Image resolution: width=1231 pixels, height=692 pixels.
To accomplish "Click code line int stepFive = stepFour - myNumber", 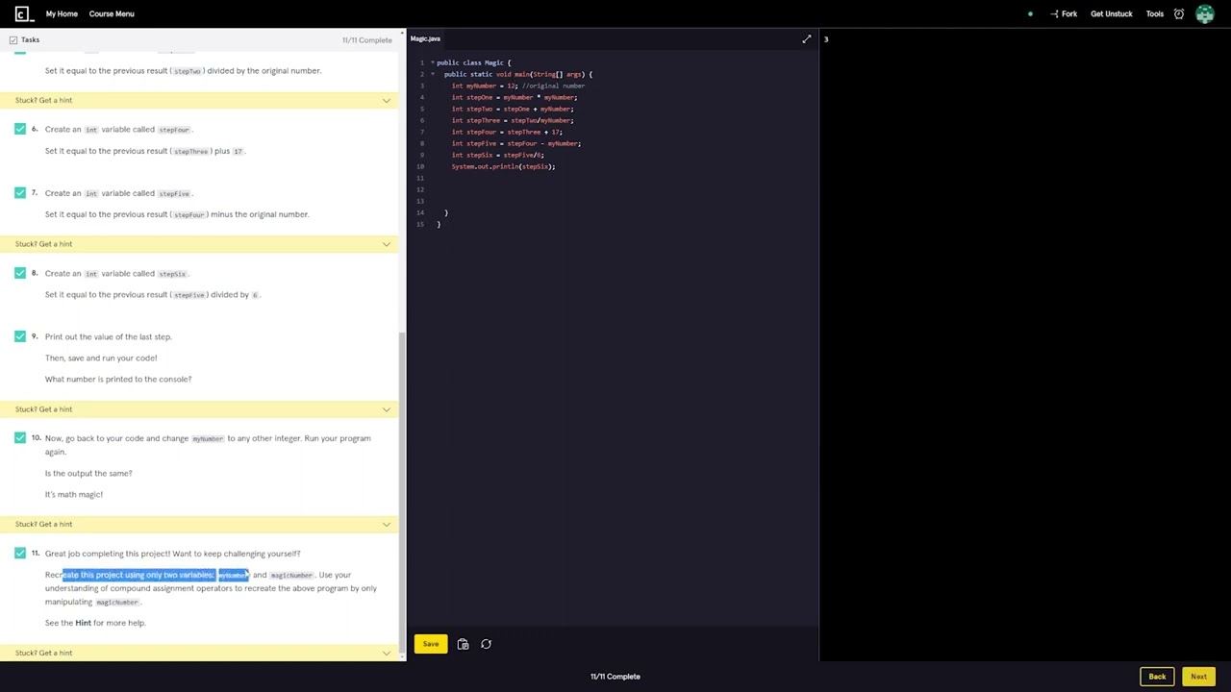I will point(516,143).
